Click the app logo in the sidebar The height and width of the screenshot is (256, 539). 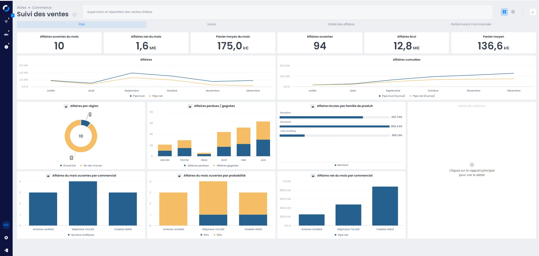(x=6, y=8)
